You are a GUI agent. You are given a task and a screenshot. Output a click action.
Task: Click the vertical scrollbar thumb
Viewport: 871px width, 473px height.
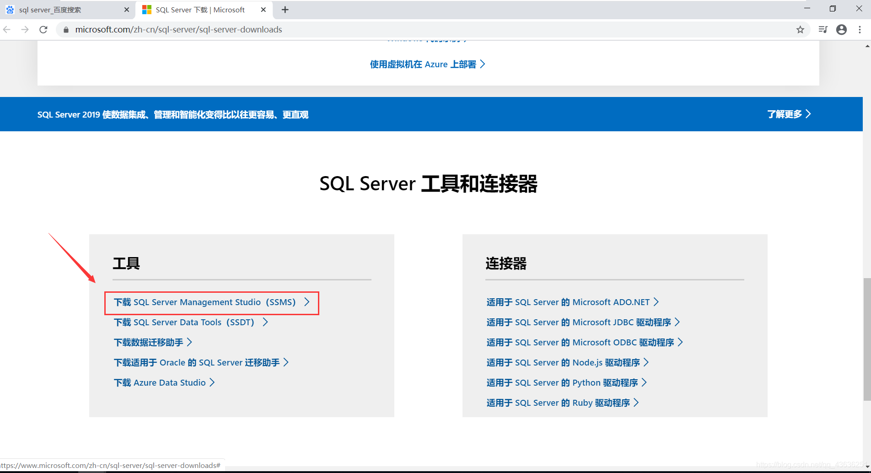[867, 339]
